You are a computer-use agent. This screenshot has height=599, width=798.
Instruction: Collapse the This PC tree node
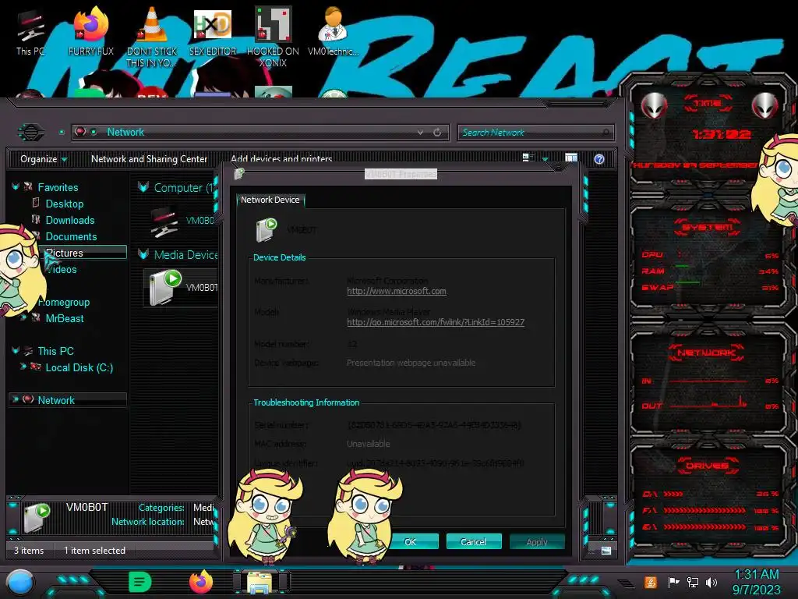click(16, 350)
